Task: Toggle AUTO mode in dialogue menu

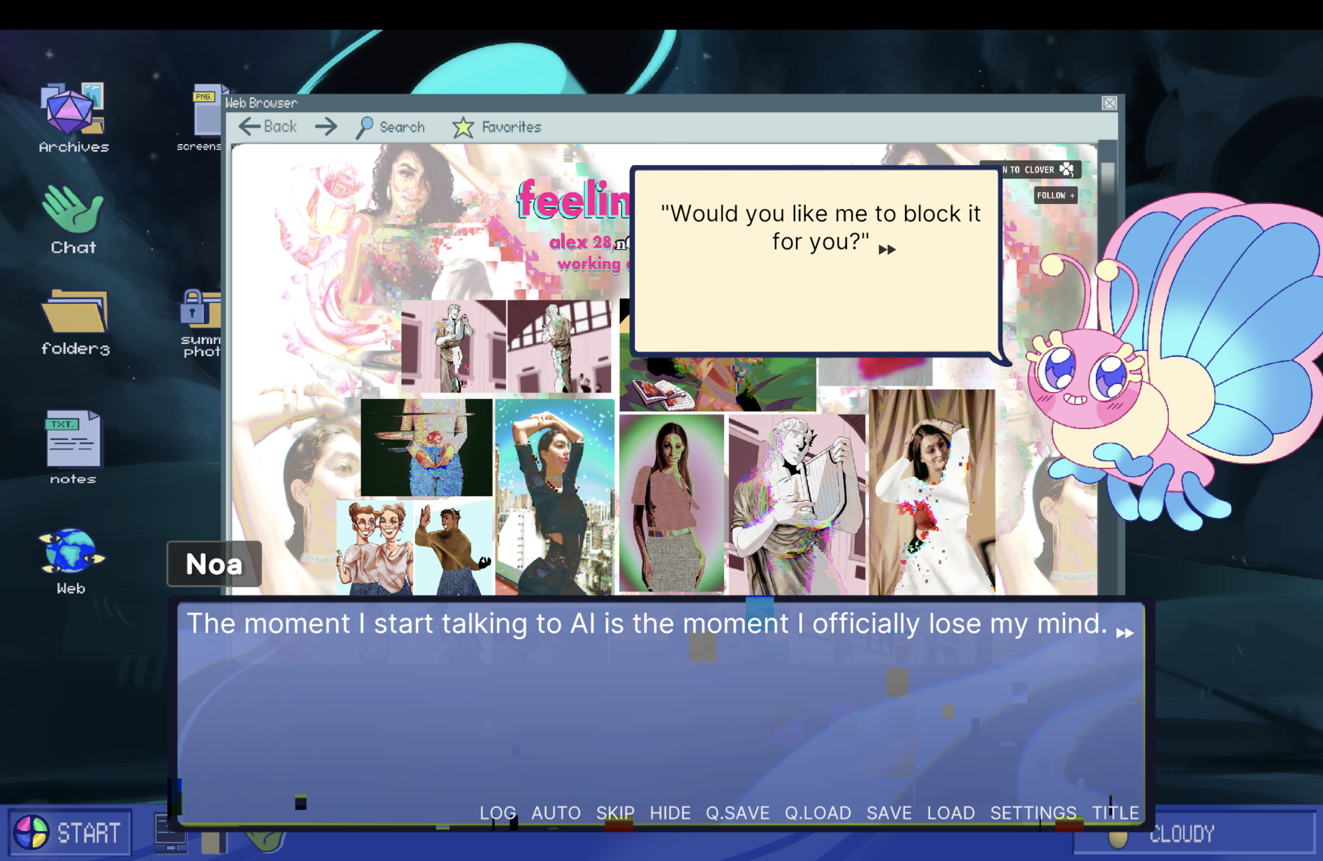Action: pos(556,813)
